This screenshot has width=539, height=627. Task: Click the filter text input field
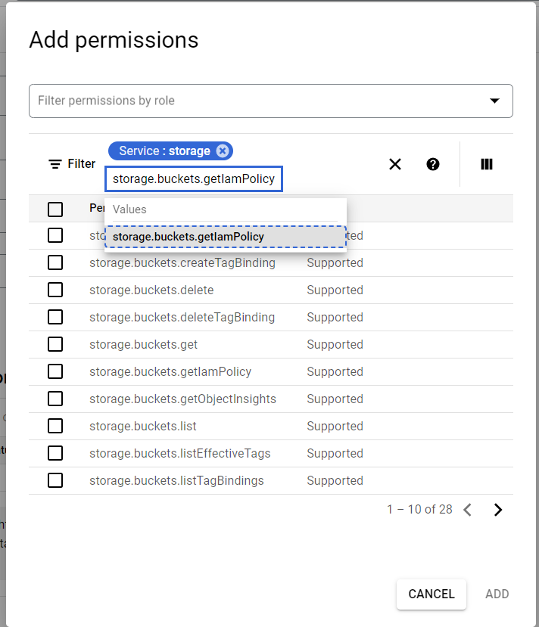(x=194, y=179)
